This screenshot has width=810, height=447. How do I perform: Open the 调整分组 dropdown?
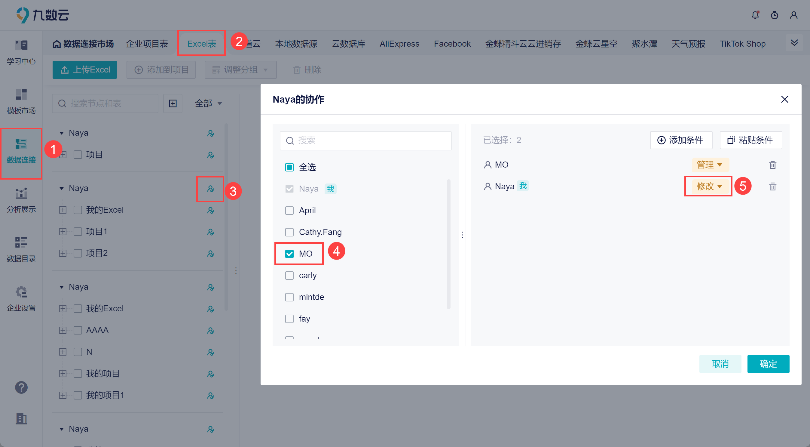(x=240, y=69)
